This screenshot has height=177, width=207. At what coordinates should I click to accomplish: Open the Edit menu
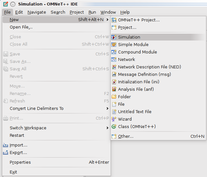19,12
